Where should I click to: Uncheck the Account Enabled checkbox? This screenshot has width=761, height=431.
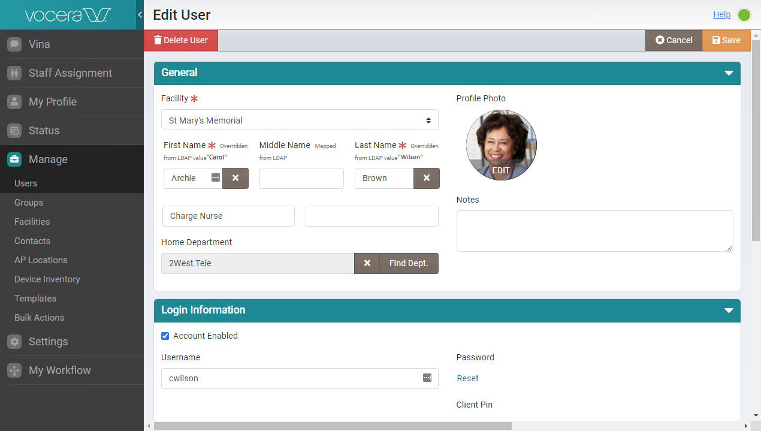click(165, 336)
